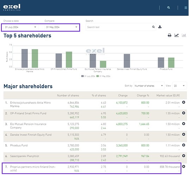Image resolution: width=189 pixels, height=176 pixels.
Task: Switch to line chart view icon
Action: (176, 35)
